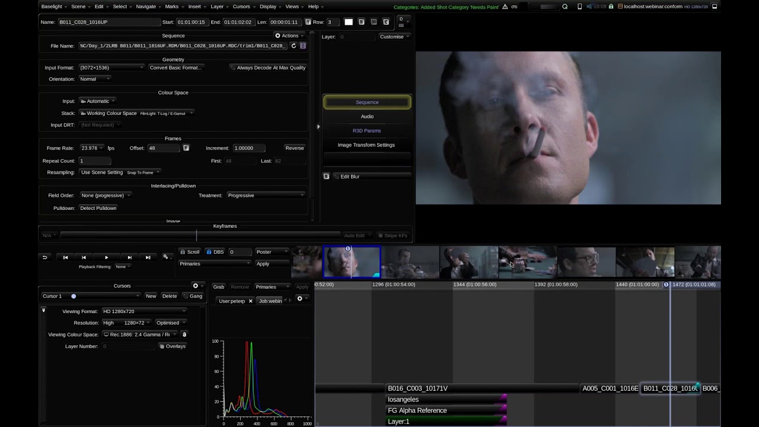Click the icon left of Edit Blur
Viewport: 759px width, 427px height.
coord(326,176)
